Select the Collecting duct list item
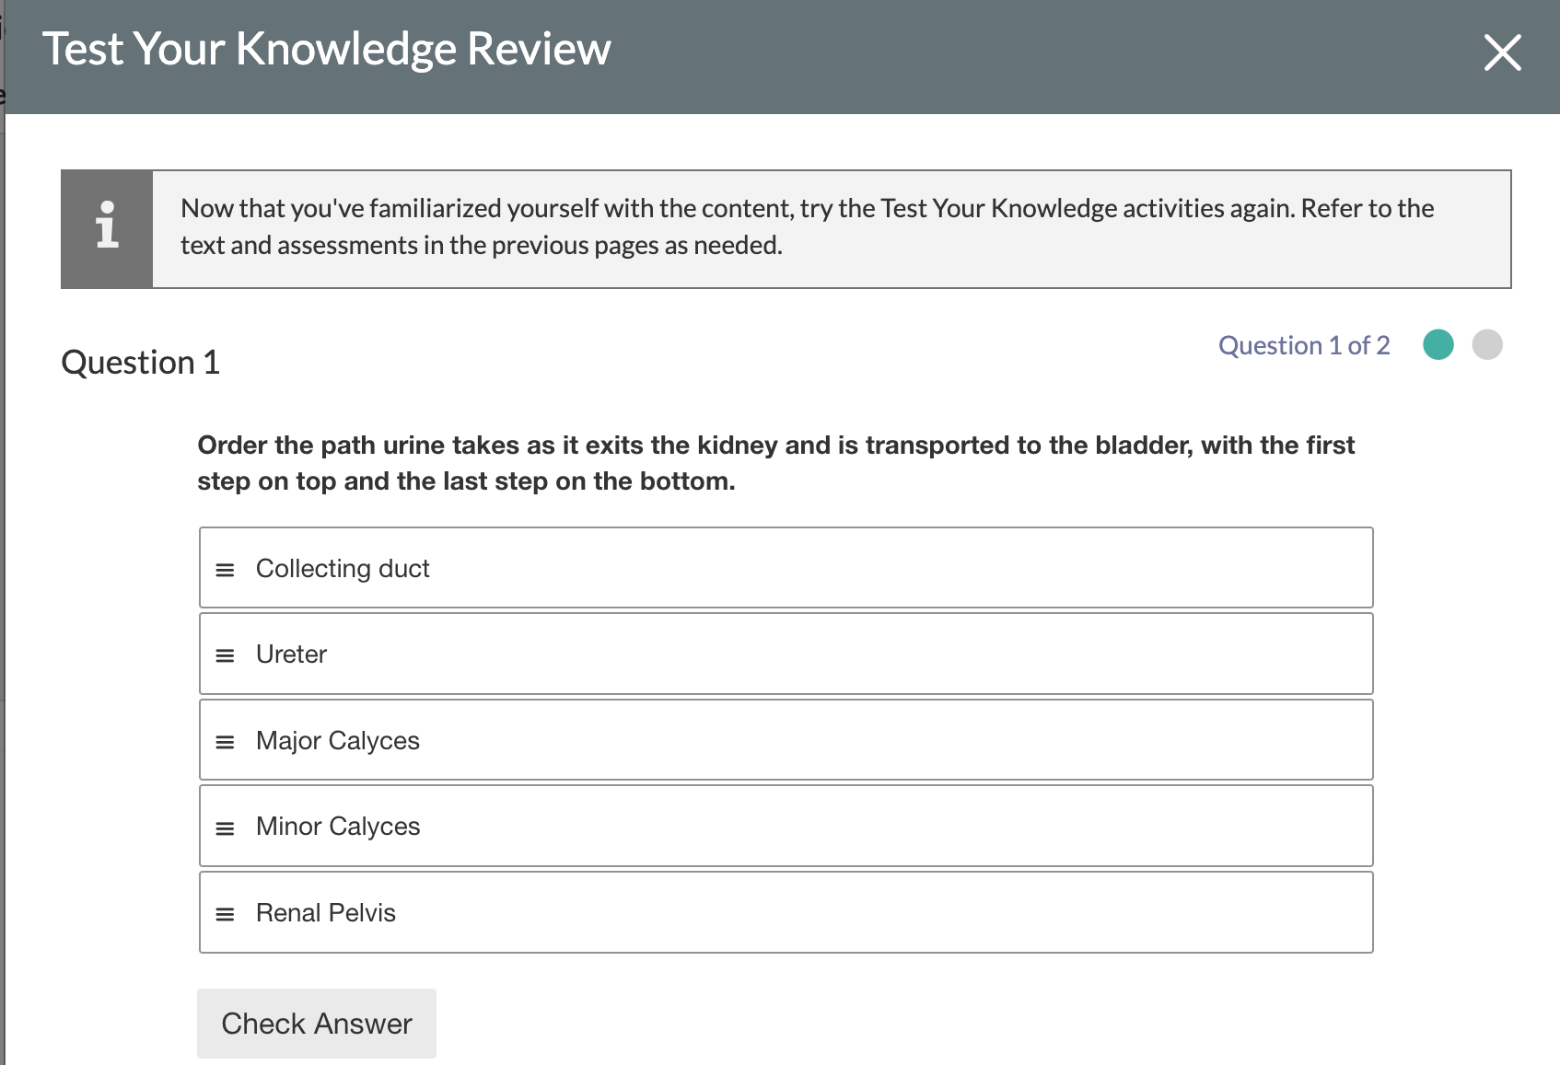The image size is (1560, 1065). [785, 568]
